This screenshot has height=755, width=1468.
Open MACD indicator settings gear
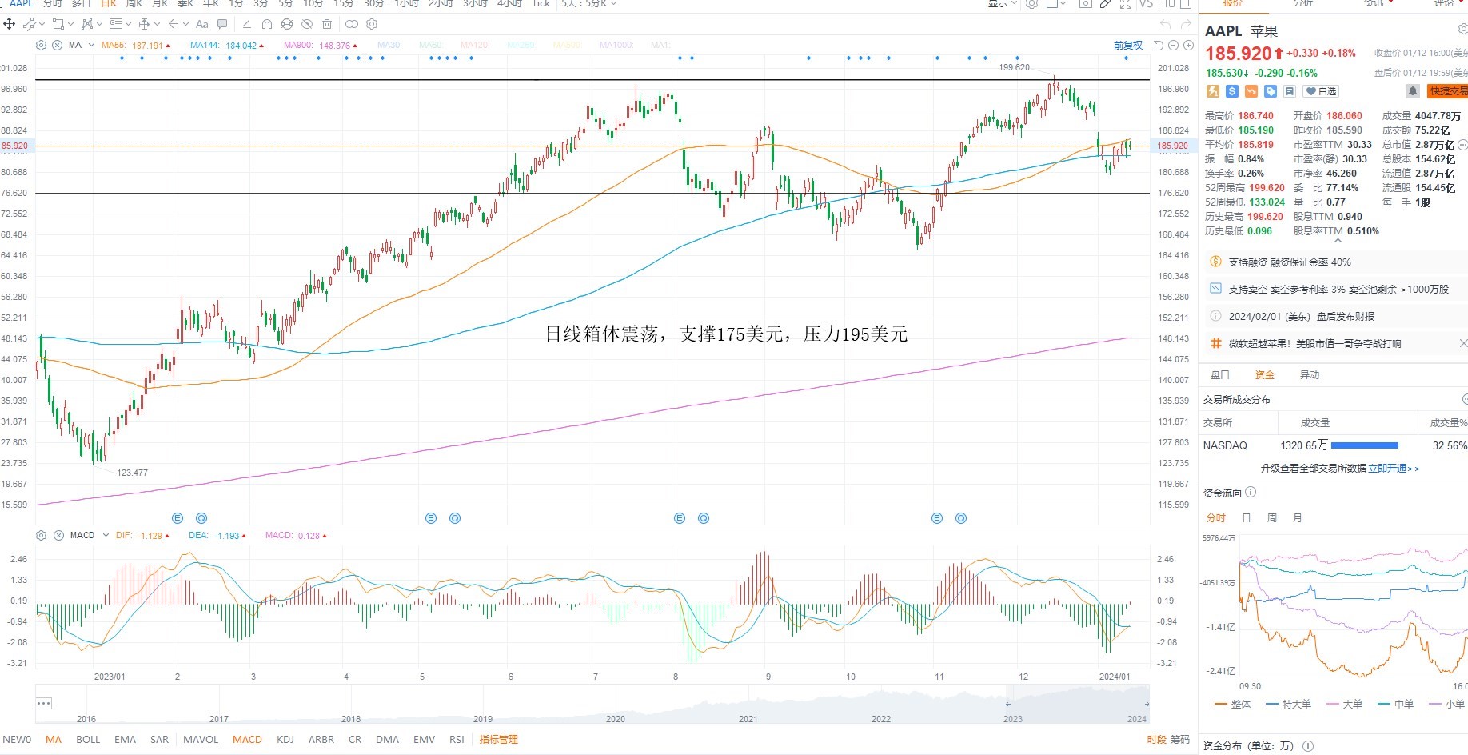[x=42, y=535]
